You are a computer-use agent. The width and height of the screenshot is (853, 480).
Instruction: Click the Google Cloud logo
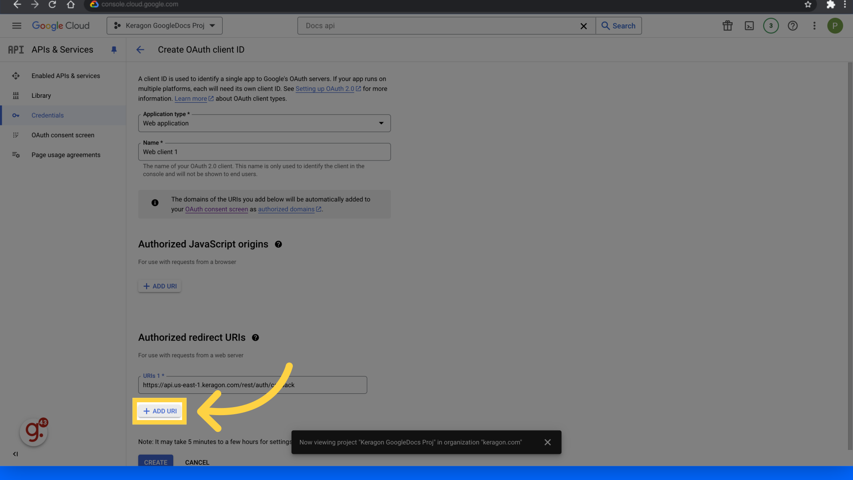[61, 26]
